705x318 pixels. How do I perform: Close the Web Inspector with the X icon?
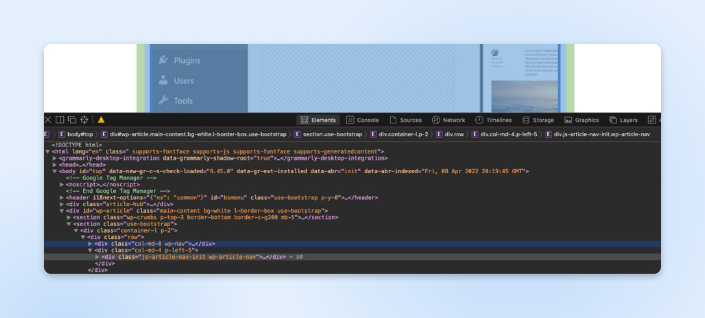pyautogui.click(x=48, y=120)
